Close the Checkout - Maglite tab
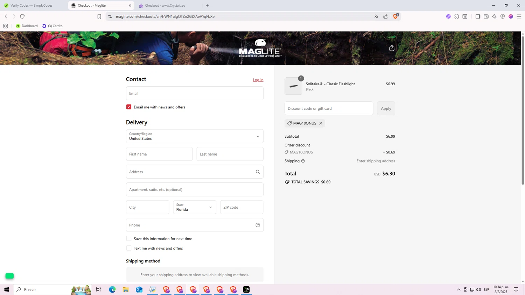 tap(130, 6)
